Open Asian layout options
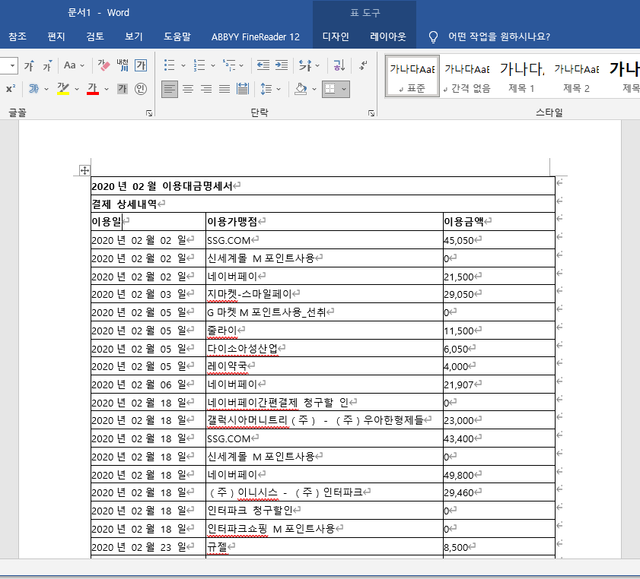 click(x=304, y=65)
